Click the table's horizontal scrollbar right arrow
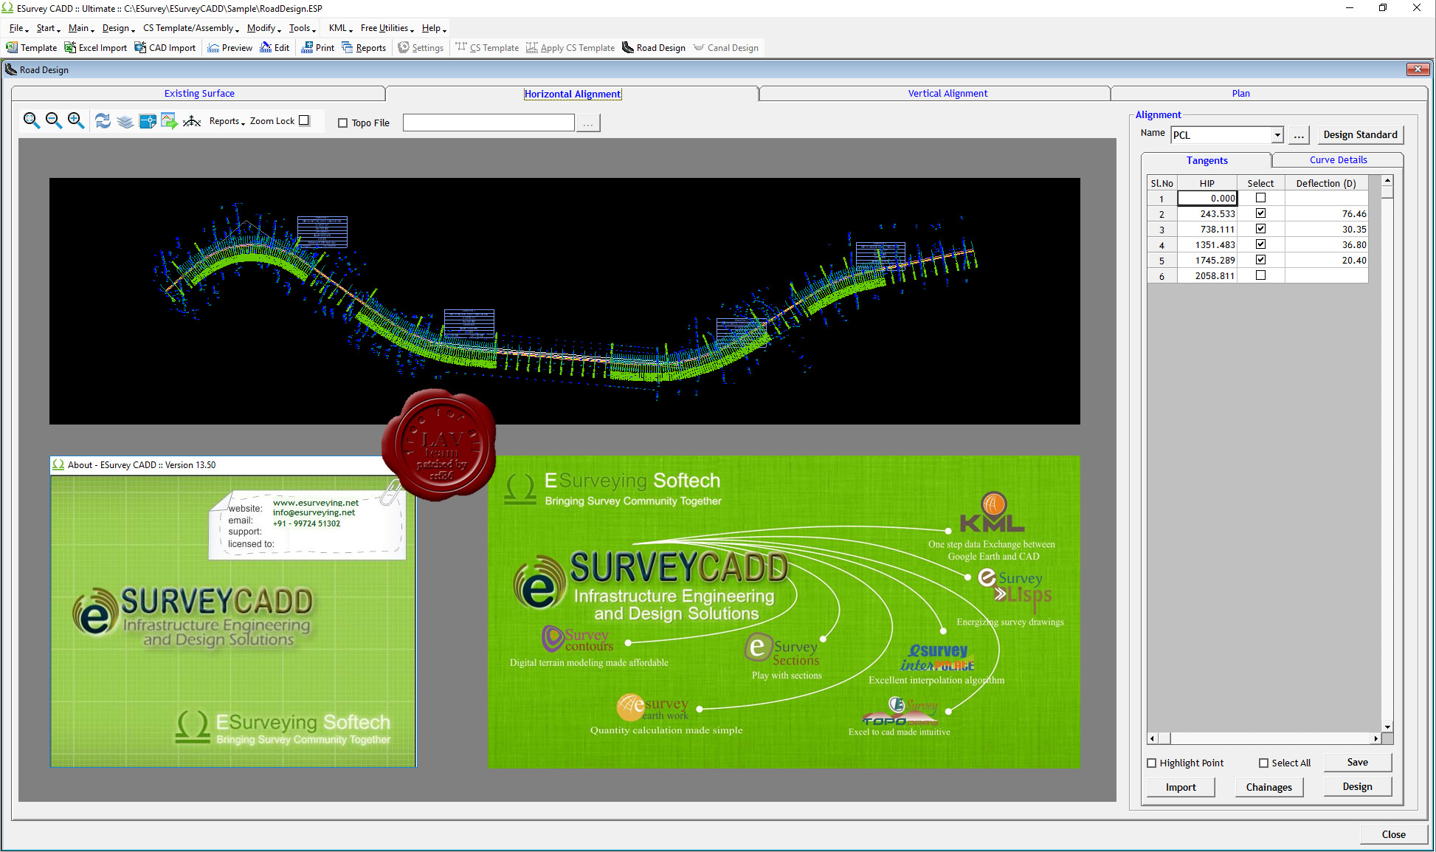This screenshot has width=1436, height=852. coord(1375,738)
